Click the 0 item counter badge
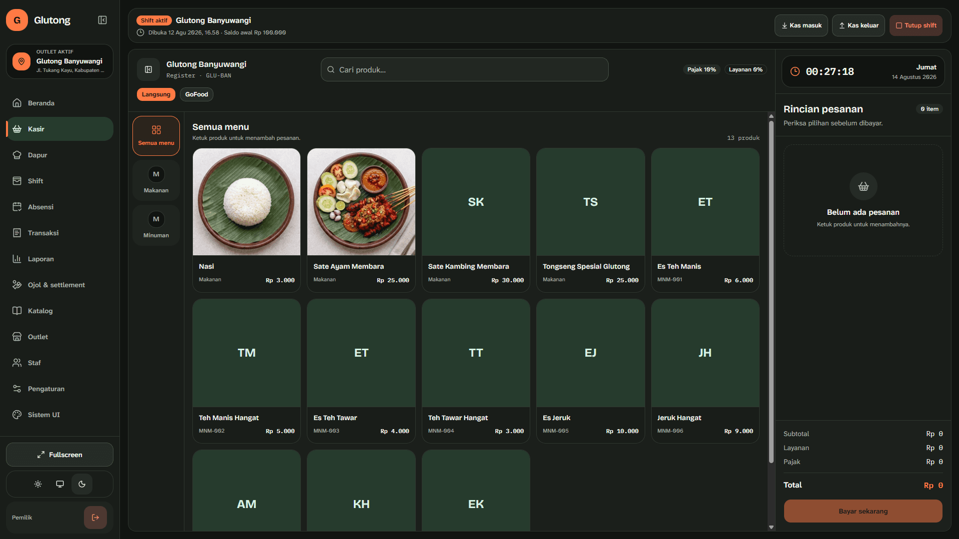Screen dimensions: 959x539 pyautogui.click(x=930, y=109)
